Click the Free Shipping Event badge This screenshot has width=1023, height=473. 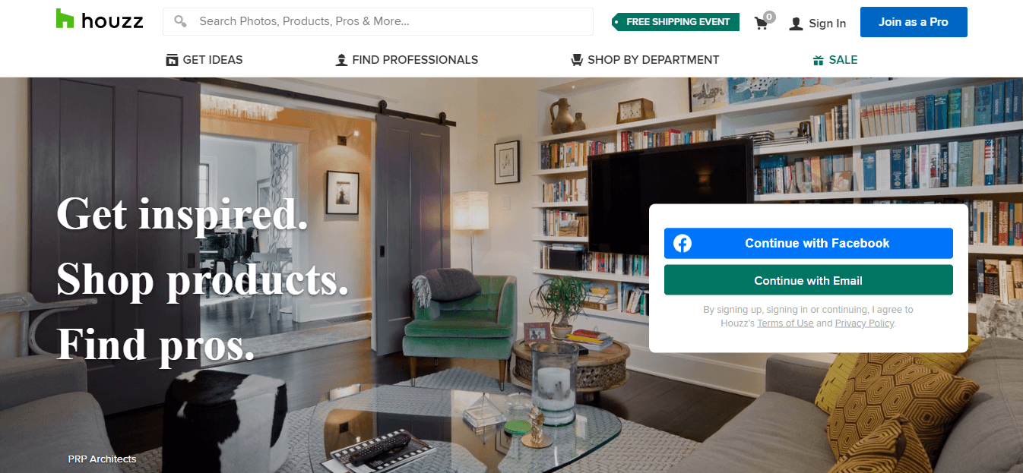pos(676,22)
